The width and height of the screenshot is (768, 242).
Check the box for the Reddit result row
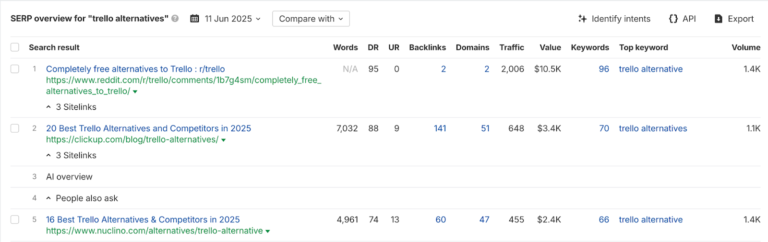coord(15,69)
